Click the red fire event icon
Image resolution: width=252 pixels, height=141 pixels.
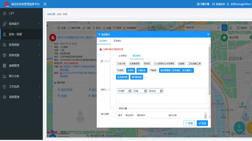[x=53, y=38]
